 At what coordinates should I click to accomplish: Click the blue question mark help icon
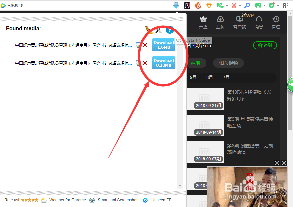(170, 30)
